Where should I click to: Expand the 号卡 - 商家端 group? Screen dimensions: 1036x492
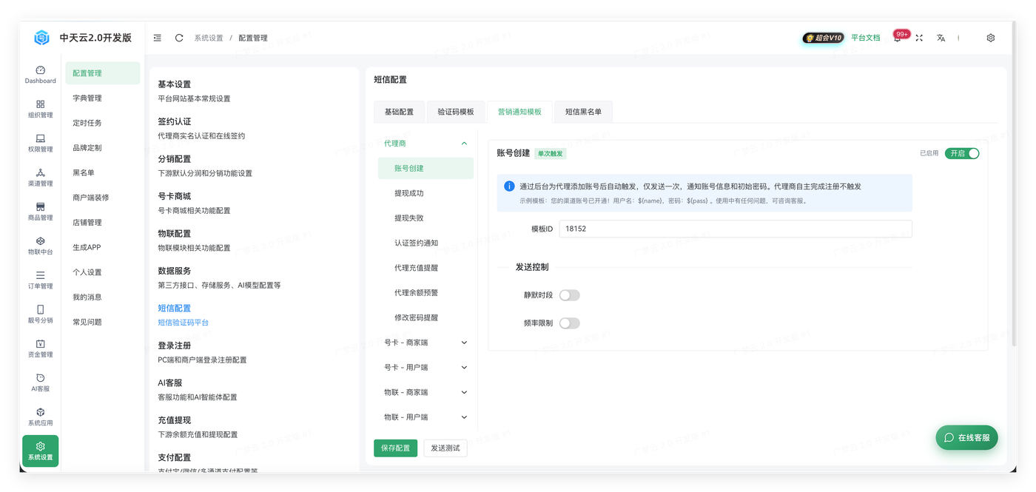point(425,343)
